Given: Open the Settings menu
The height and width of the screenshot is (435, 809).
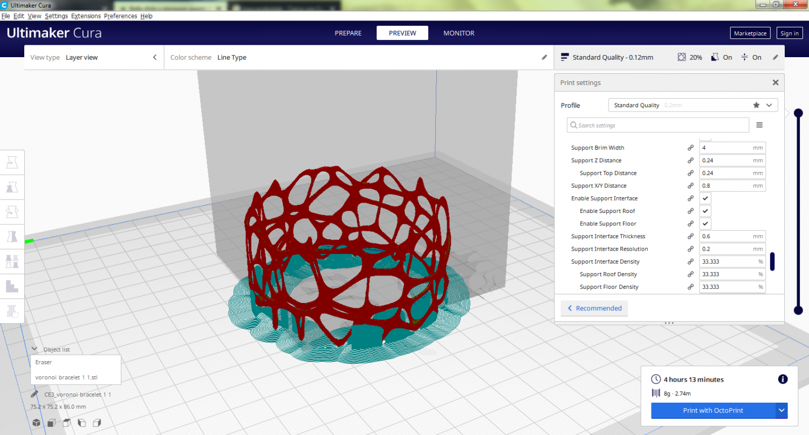Looking at the screenshot, I should 57,16.
